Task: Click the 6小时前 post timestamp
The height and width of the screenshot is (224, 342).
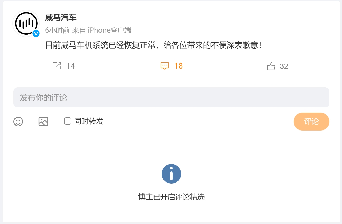Action: pyautogui.click(x=57, y=30)
